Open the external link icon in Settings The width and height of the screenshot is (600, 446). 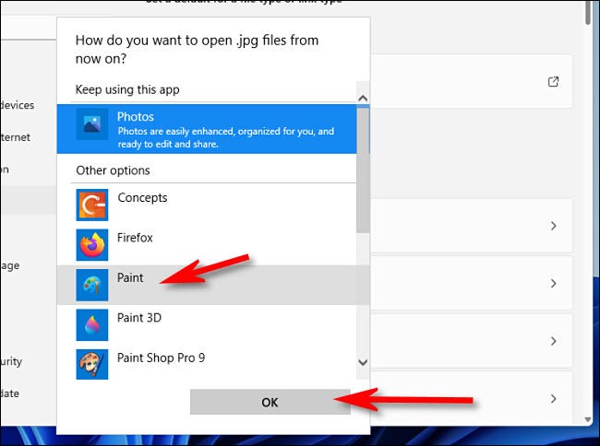553,81
